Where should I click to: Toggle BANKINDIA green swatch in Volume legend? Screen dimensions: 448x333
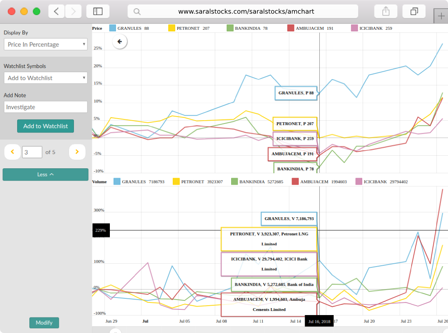(234, 181)
